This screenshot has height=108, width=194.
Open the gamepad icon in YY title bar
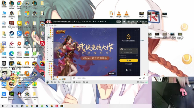coord(133,22)
